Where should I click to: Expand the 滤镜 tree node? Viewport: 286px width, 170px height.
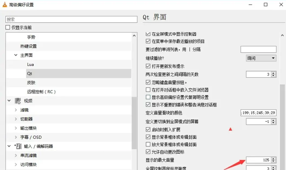16,110
